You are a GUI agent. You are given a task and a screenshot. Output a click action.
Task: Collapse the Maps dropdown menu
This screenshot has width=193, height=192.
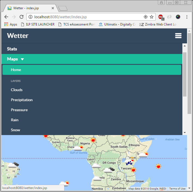pos(16,59)
